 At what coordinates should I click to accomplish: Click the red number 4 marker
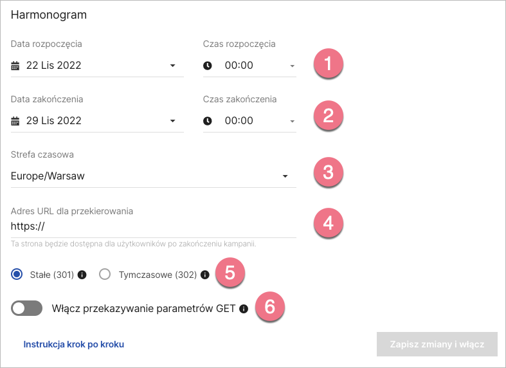(328, 223)
